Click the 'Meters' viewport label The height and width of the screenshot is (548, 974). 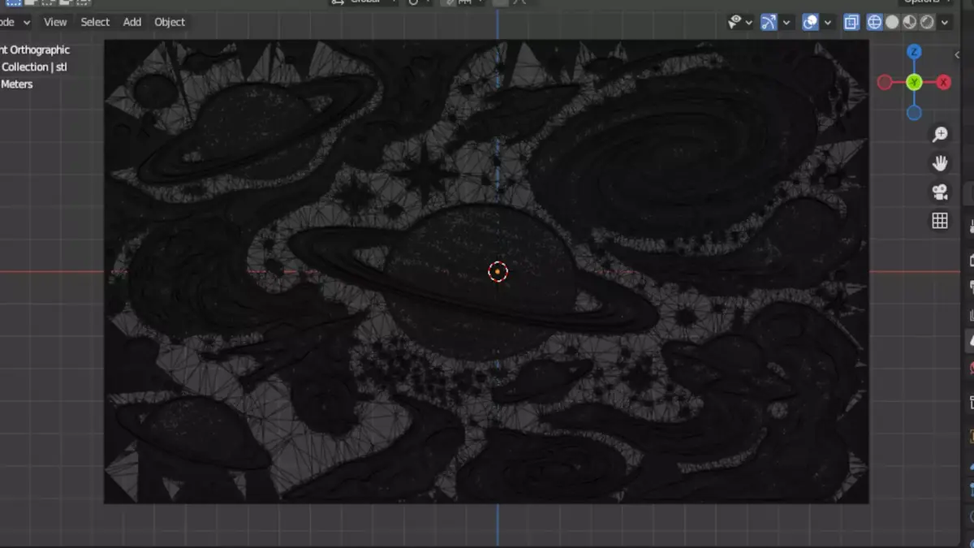click(16, 84)
